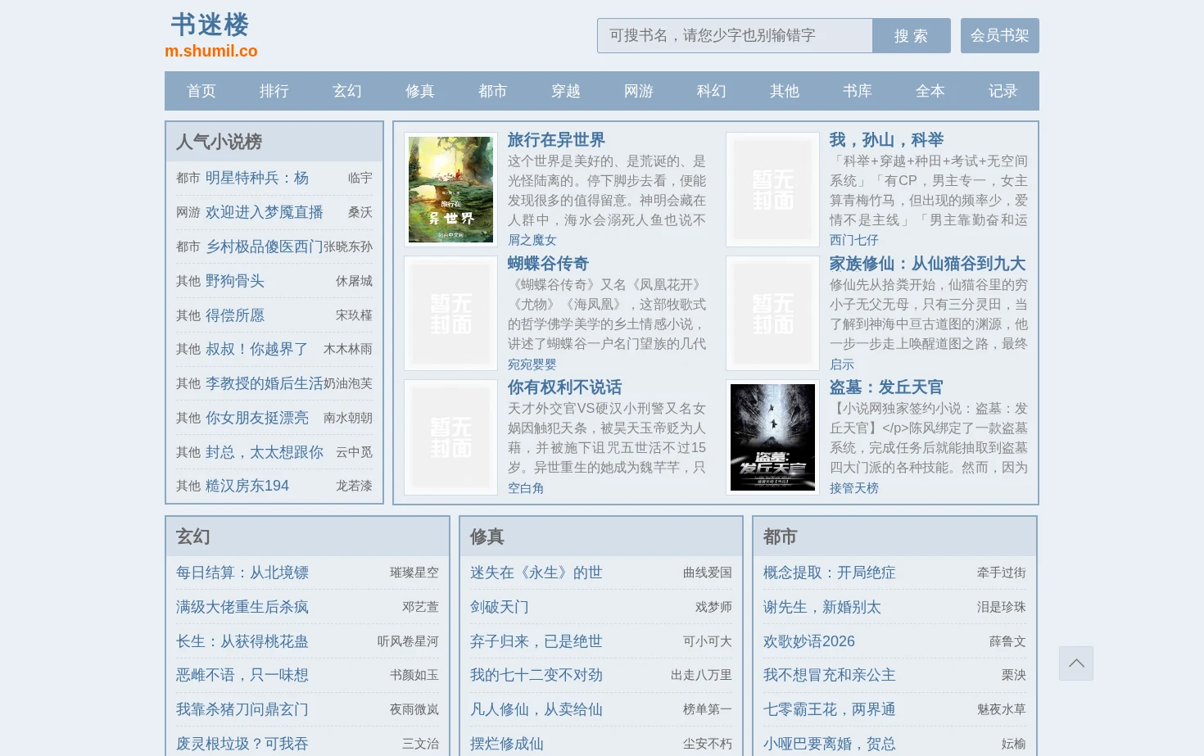This screenshot has width=1204, height=756.
Task: Open the 蝴蝶谷传奇 title link
Action: (x=549, y=264)
